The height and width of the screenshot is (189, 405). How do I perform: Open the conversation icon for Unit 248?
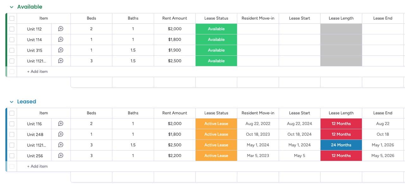(x=61, y=134)
